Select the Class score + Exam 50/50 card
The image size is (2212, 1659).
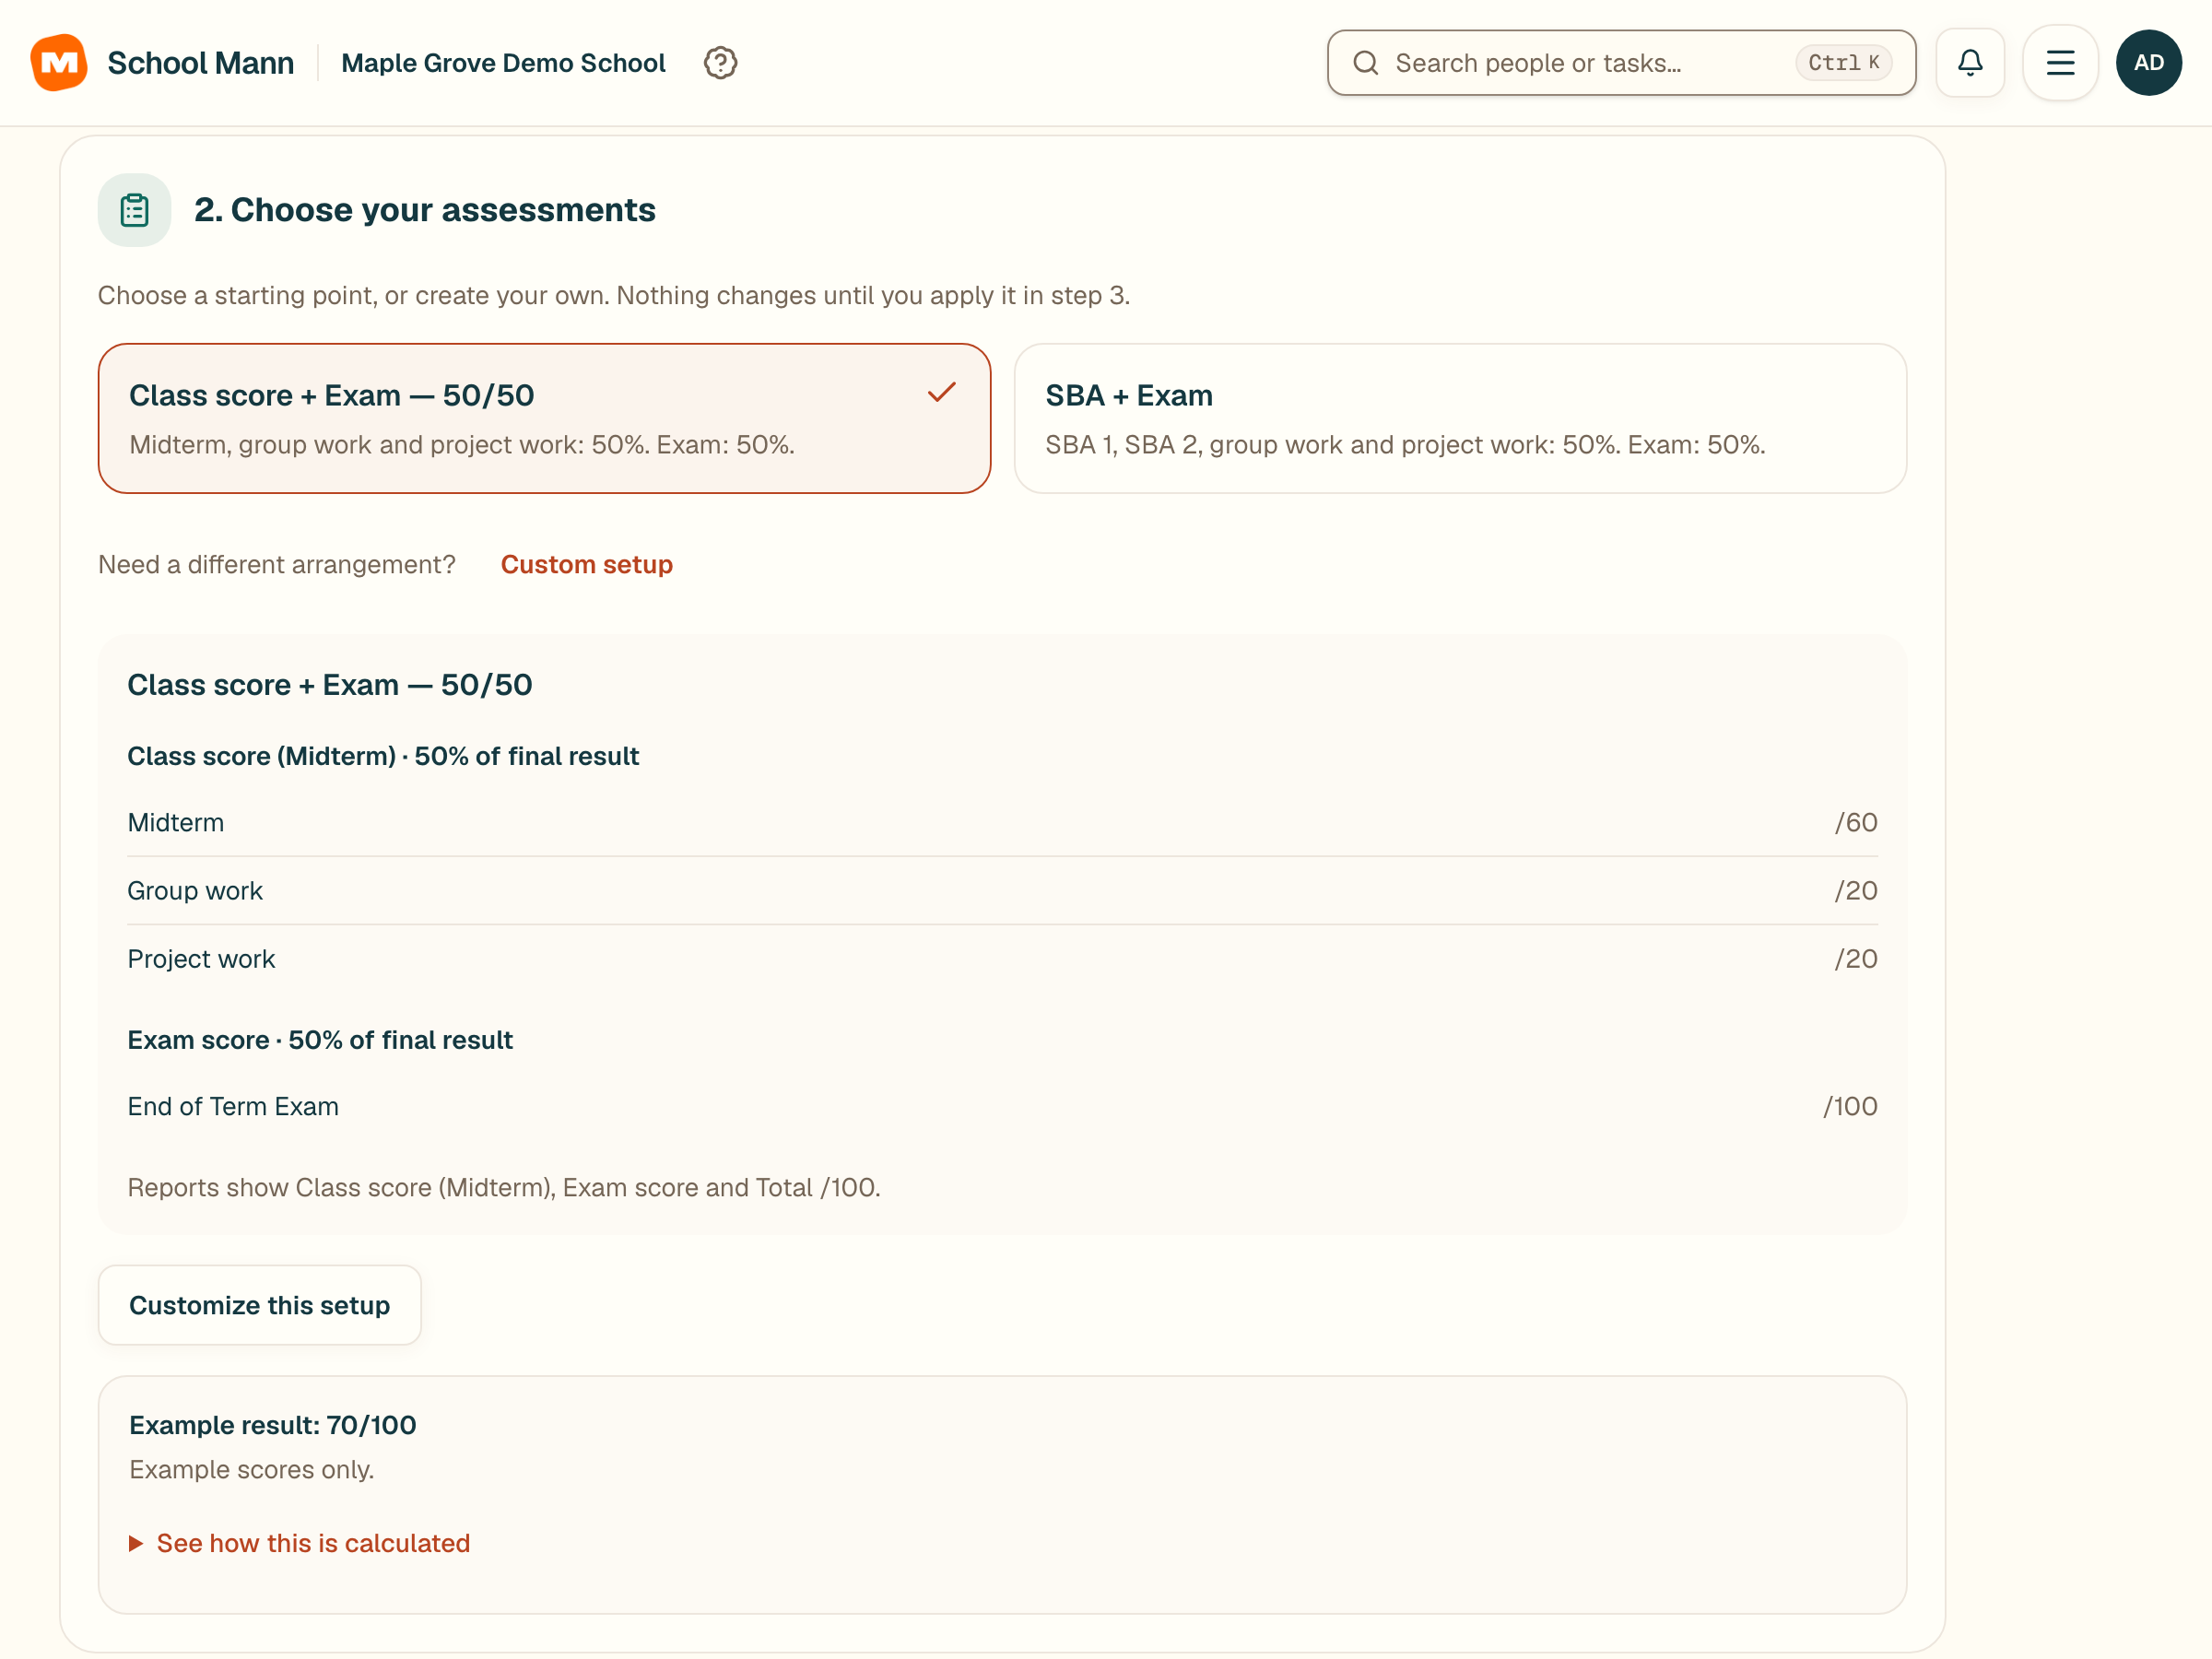544,418
